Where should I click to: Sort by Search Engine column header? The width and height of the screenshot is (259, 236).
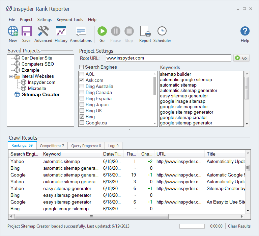pos(25,154)
